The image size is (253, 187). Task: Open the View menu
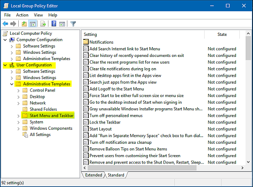click(x=38, y=15)
